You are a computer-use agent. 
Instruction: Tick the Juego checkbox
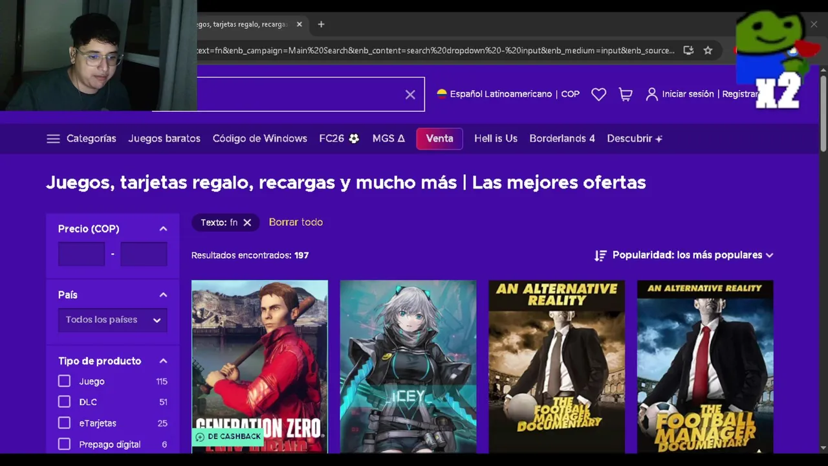coord(64,381)
